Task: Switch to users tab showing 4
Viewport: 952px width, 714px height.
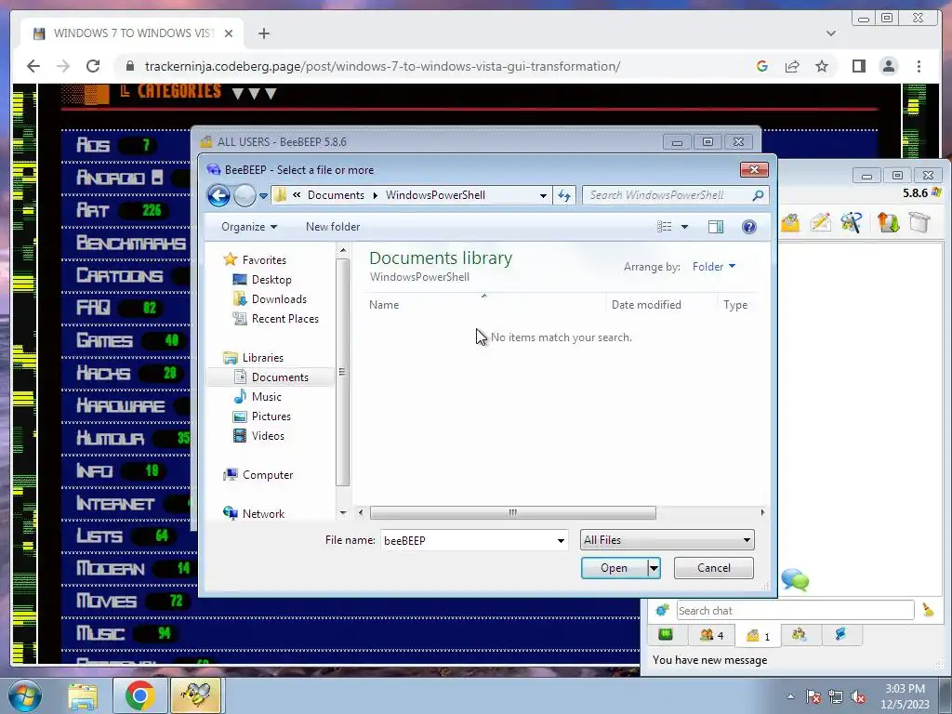Action: tap(711, 635)
